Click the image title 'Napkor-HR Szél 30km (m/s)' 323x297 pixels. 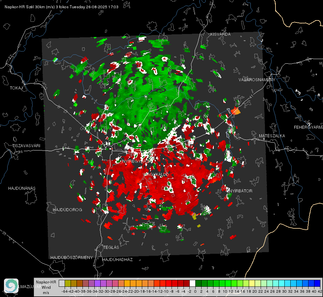coord(30,7)
